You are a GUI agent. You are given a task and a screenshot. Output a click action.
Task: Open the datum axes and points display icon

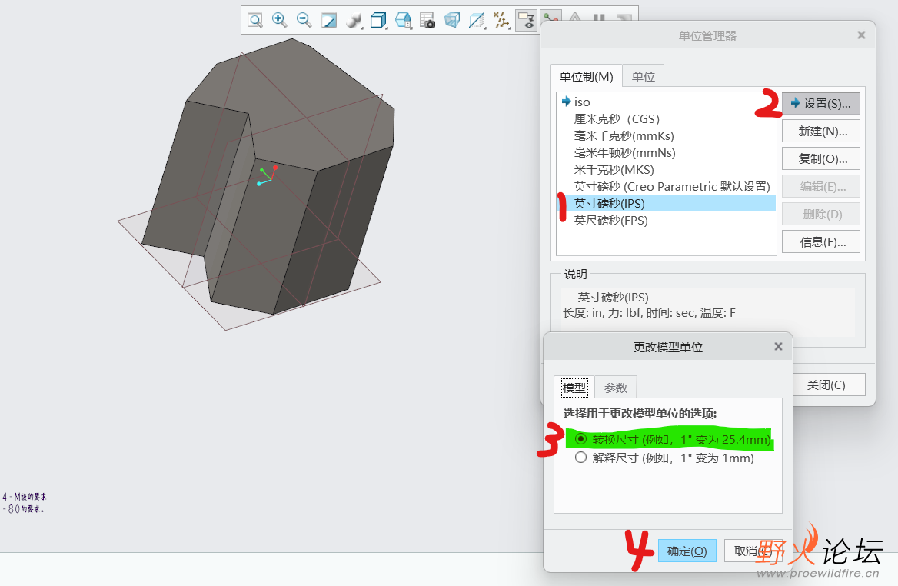tap(502, 21)
